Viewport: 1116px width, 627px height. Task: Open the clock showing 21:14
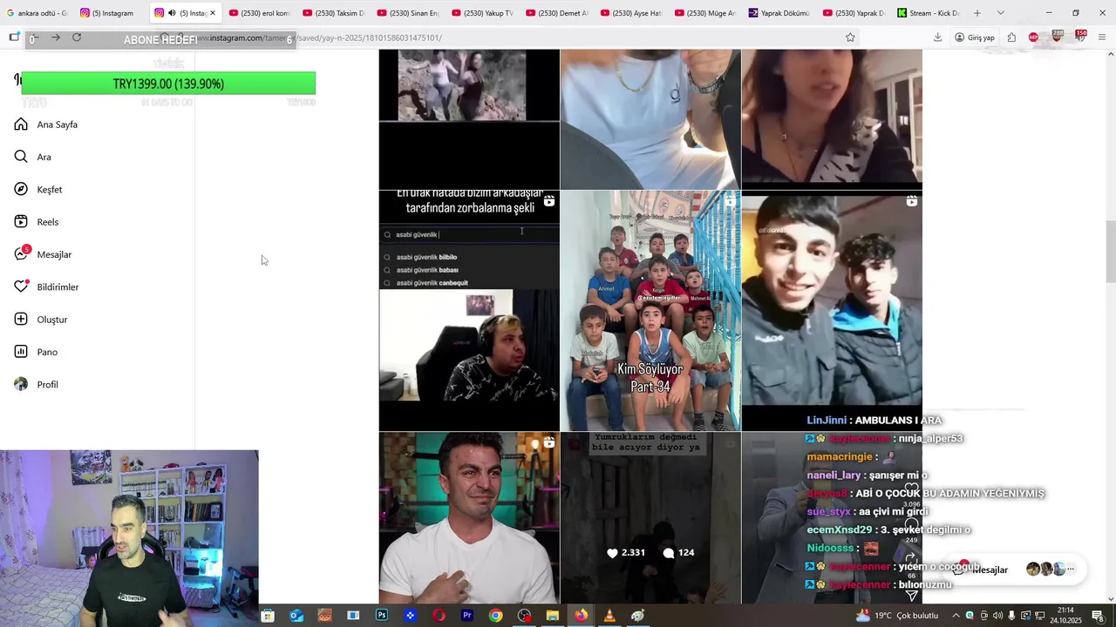pyautogui.click(x=1065, y=616)
